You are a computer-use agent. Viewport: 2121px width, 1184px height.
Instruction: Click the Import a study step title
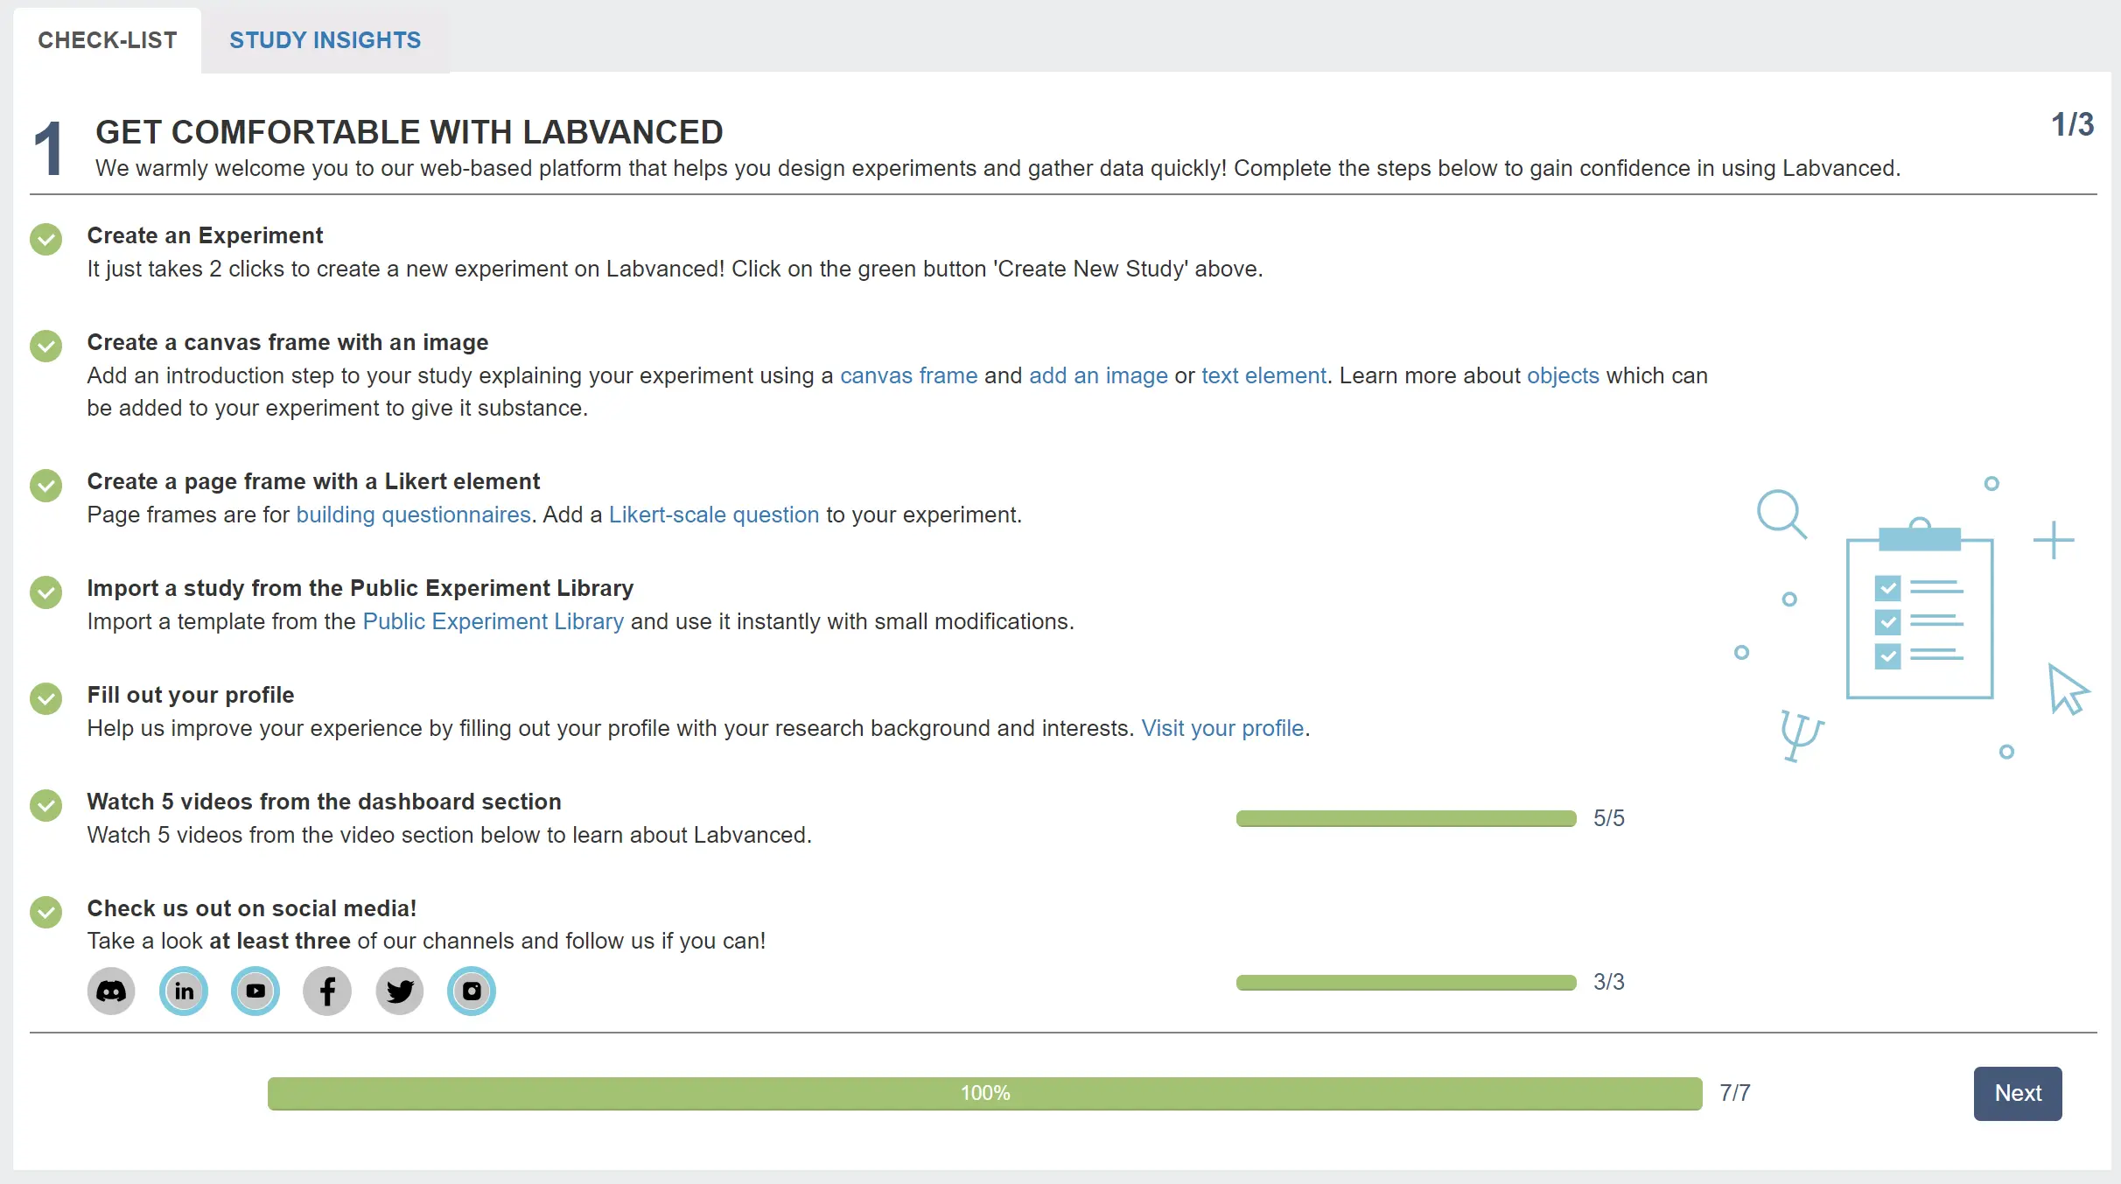pyautogui.click(x=360, y=588)
